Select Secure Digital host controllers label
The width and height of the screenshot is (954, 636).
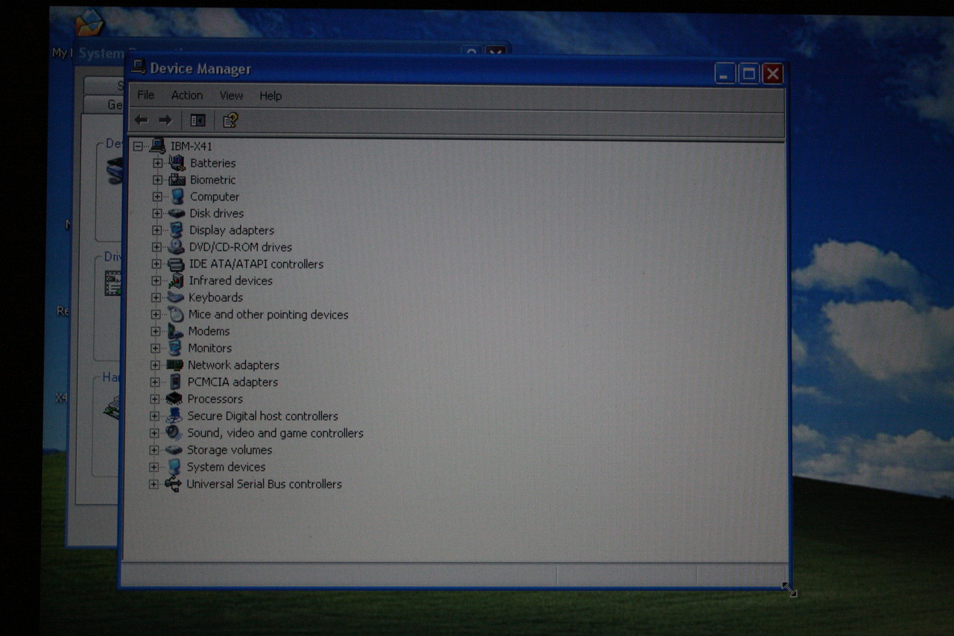pos(262,416)
